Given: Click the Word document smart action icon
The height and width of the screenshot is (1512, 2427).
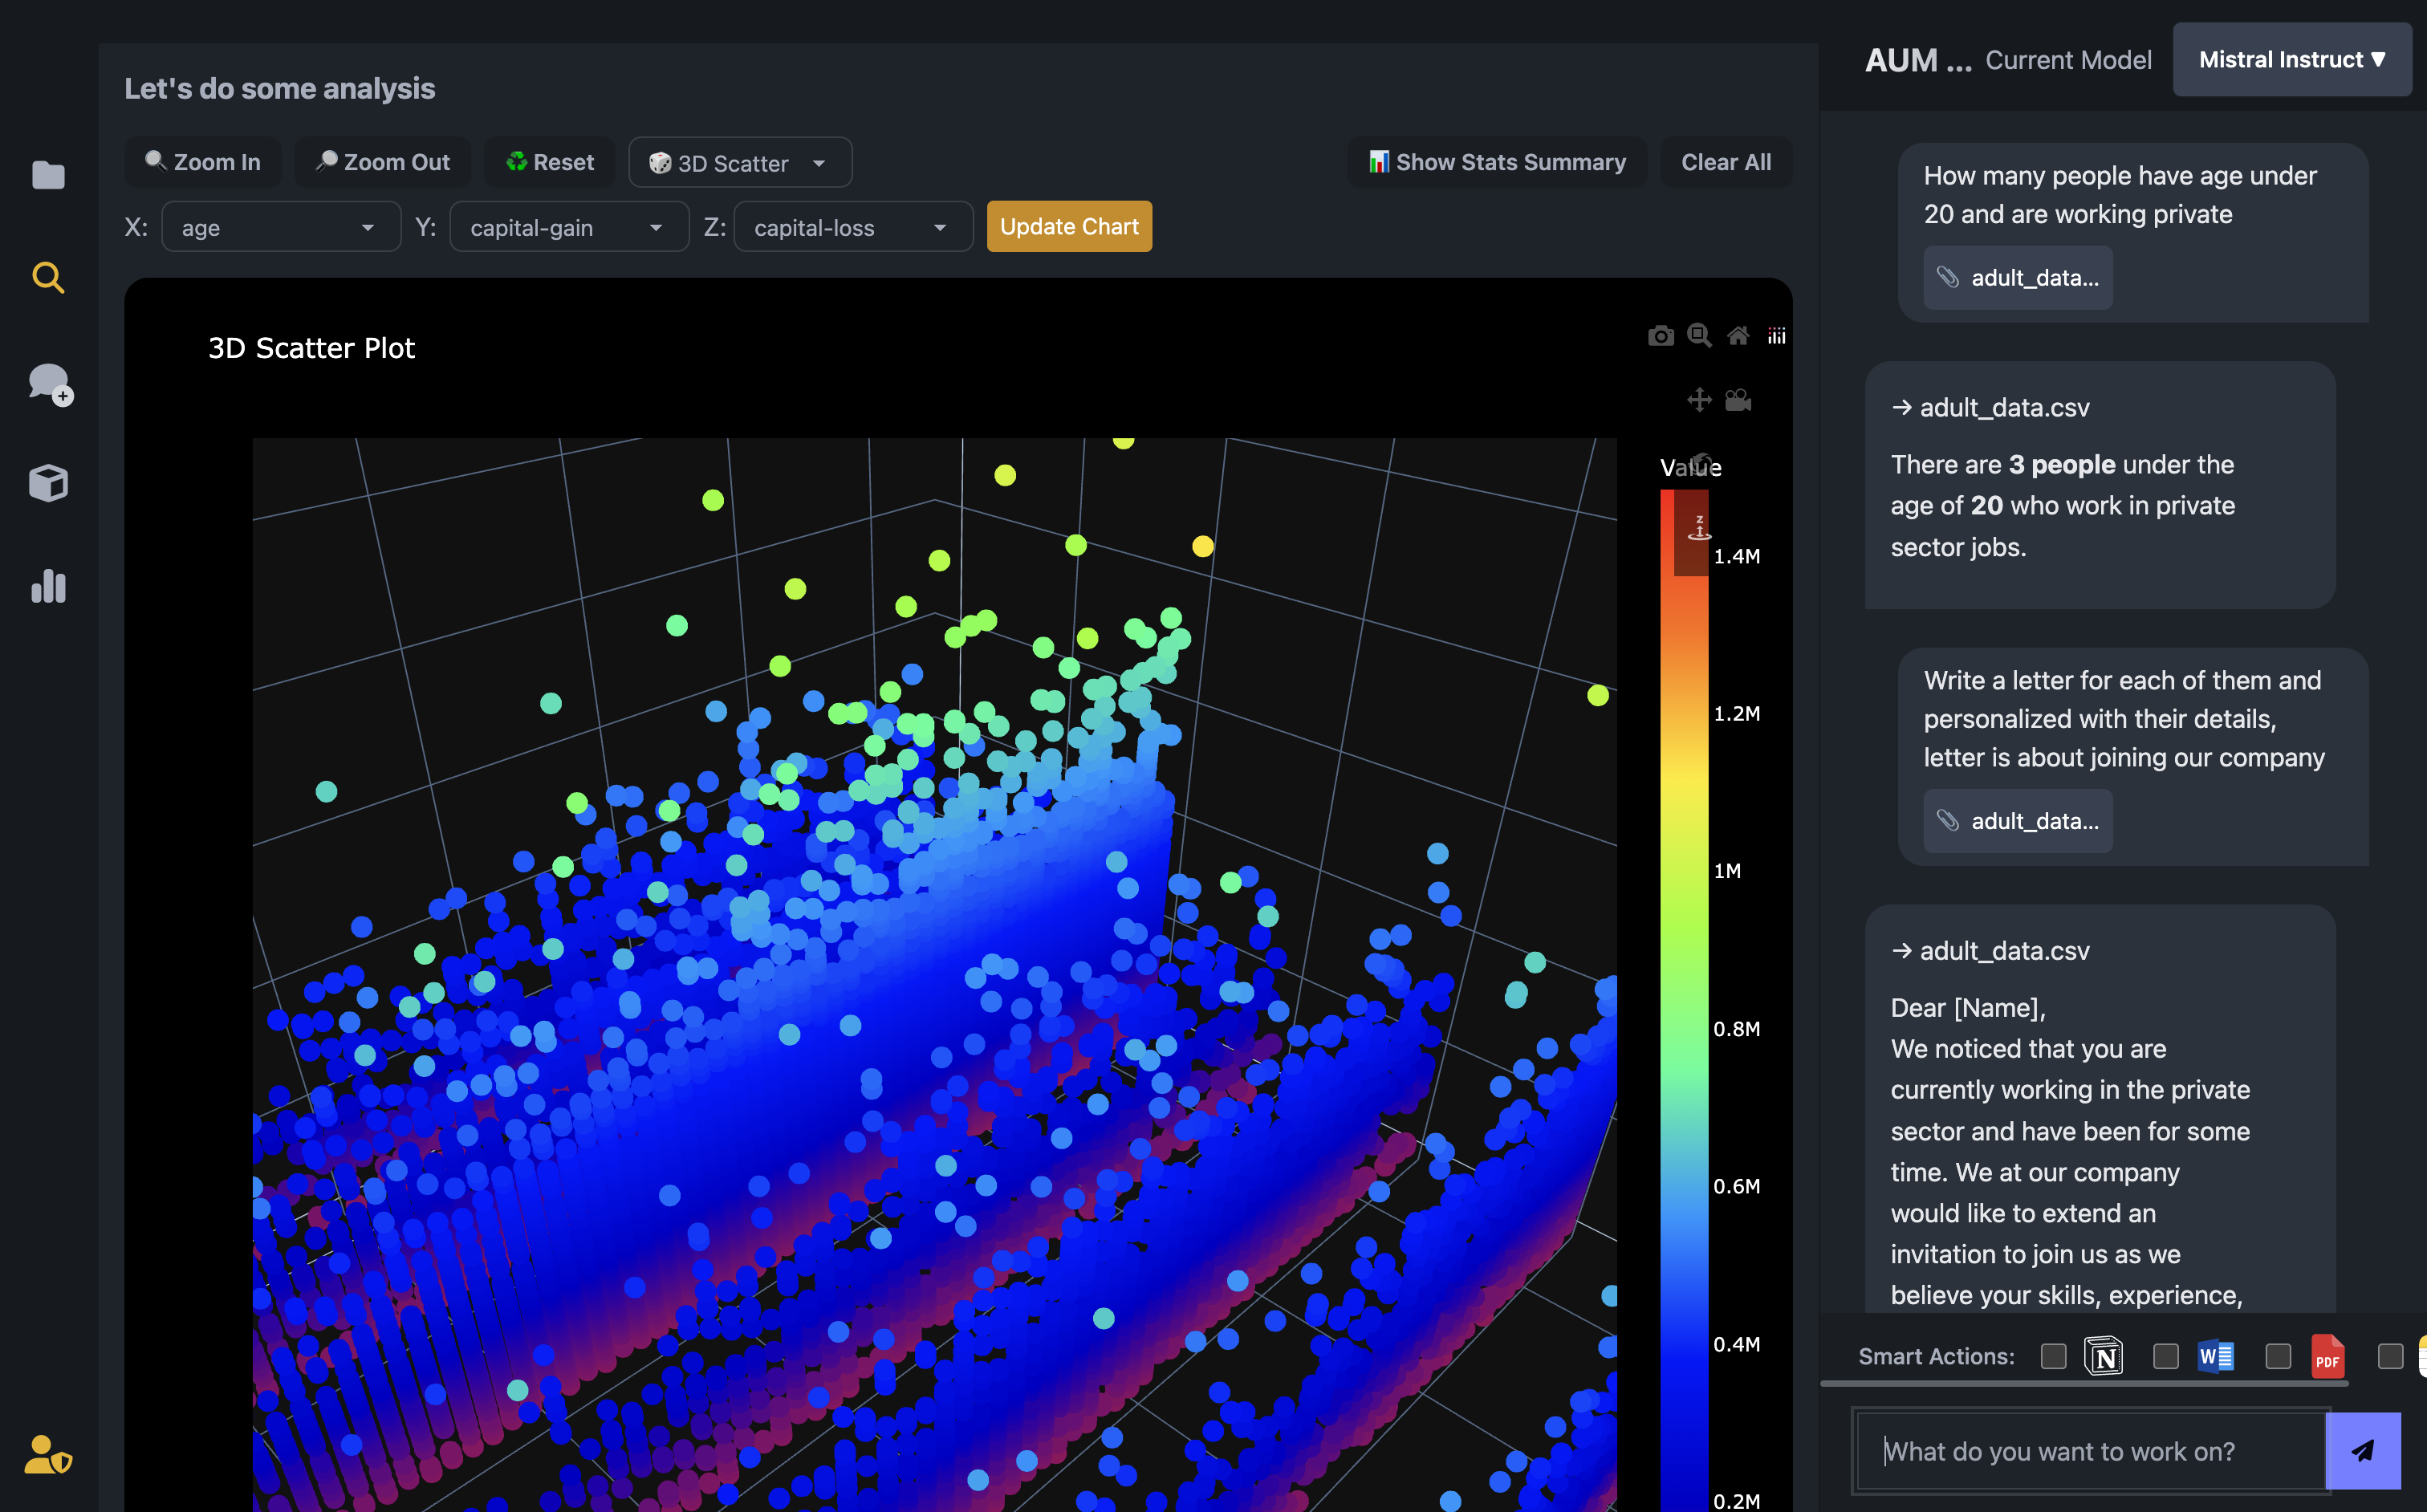Looking at the screenshot, I should 2216,1356.
